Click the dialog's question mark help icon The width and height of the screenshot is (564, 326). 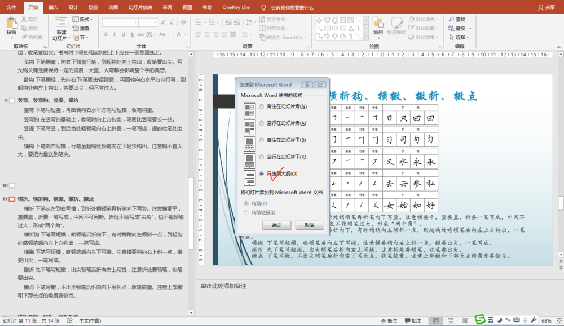tap(307, 84)
